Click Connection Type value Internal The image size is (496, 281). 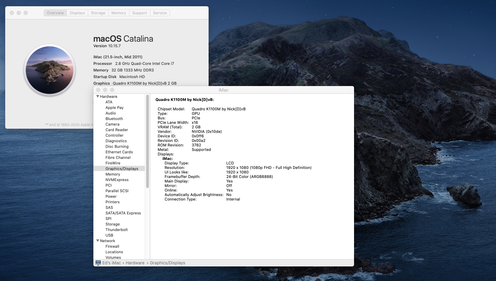(x=233, y=199)
